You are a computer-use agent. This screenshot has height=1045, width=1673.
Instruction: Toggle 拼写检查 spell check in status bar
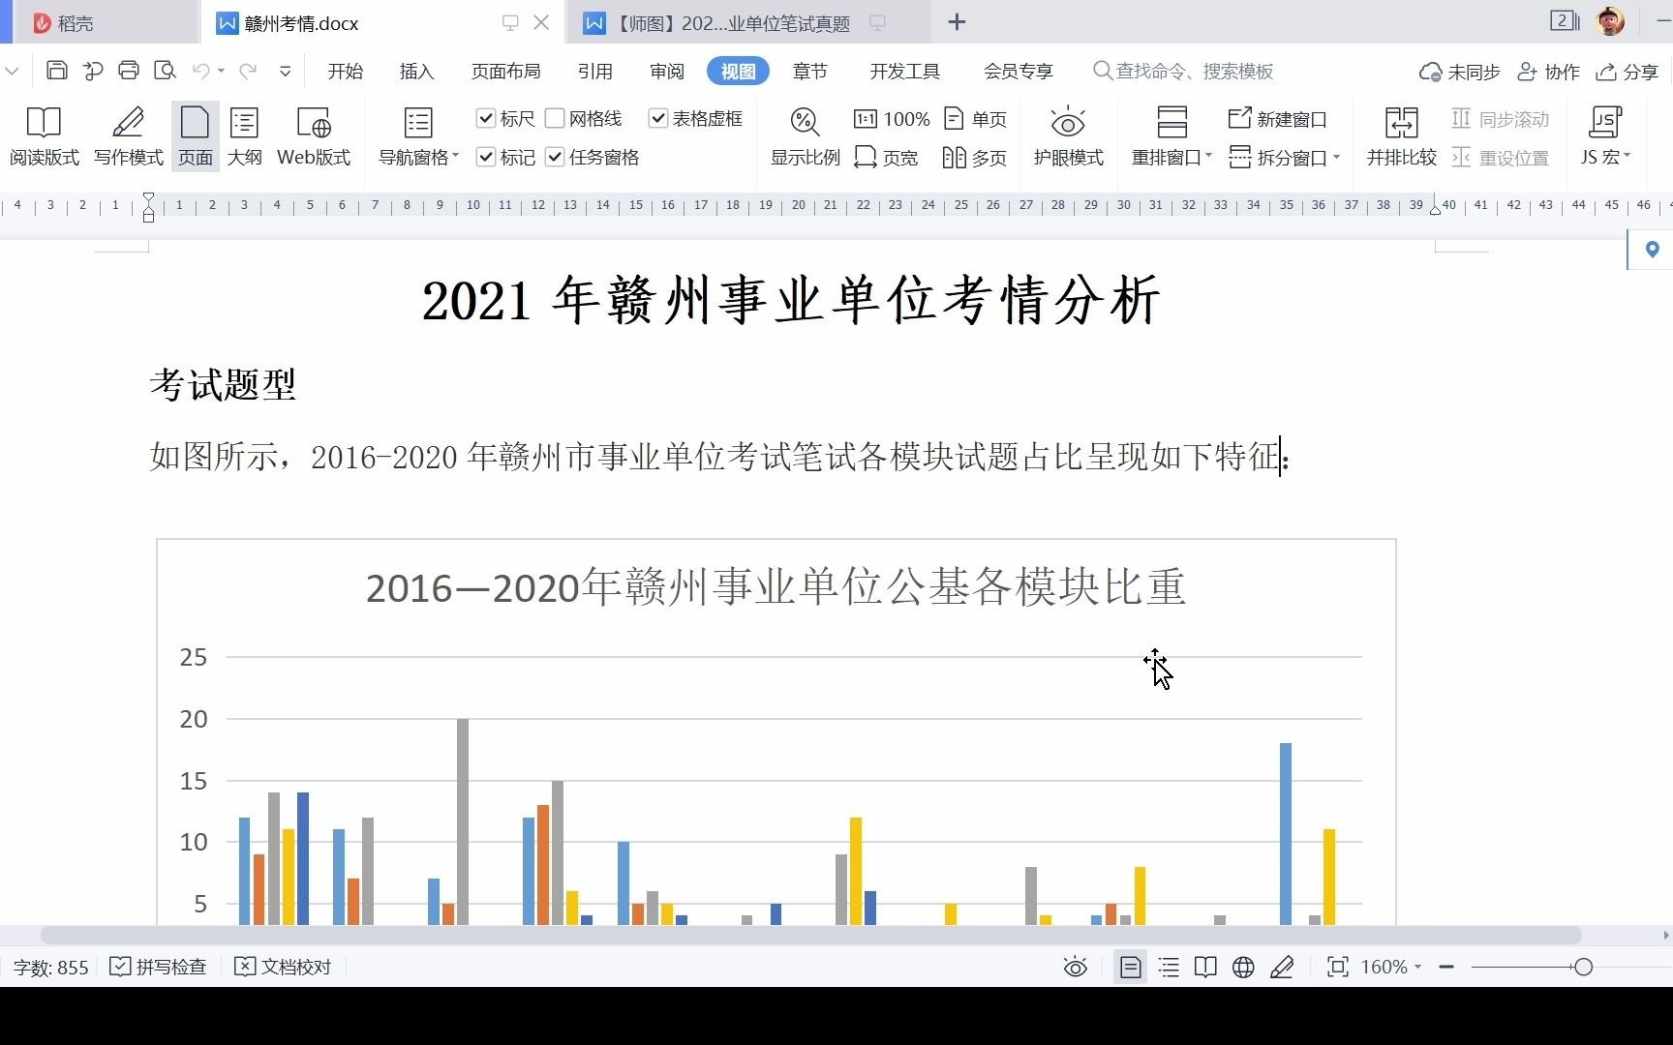click(159, 967)
